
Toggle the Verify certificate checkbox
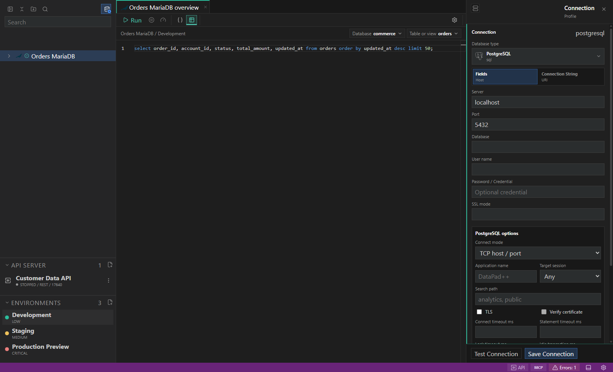tap(544, 312)
